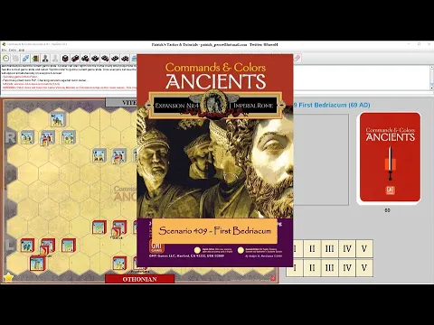The width and height of the screenshot is (434, 325).
Task: Roll one die using the toolbar
Action: coord(65,59)
